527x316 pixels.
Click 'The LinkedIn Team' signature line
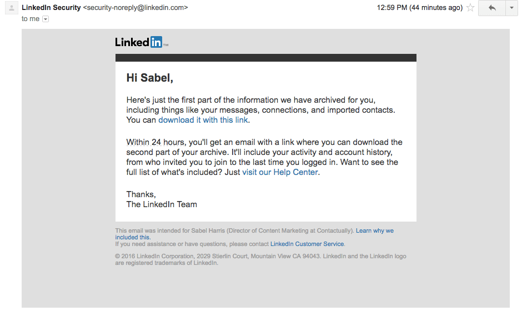click(x=162, y=204)
